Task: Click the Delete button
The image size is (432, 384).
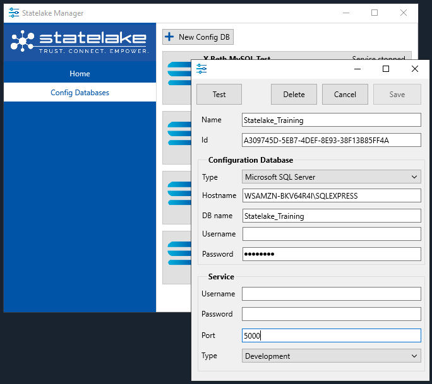Action: click(x=294, y=95)
